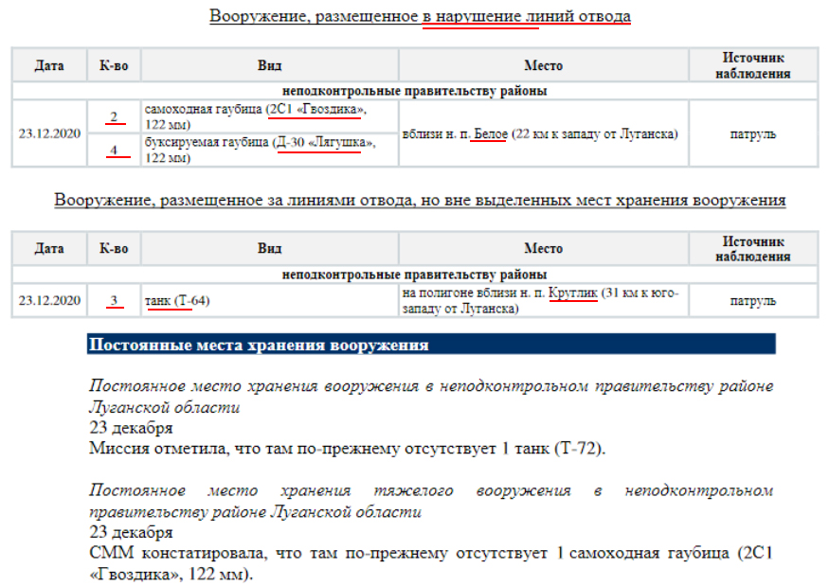The image size is (829, 586).
Task: Click the heading about вне выделенных мест хранения
Action: pyautogui.click(x=420, y=201)
